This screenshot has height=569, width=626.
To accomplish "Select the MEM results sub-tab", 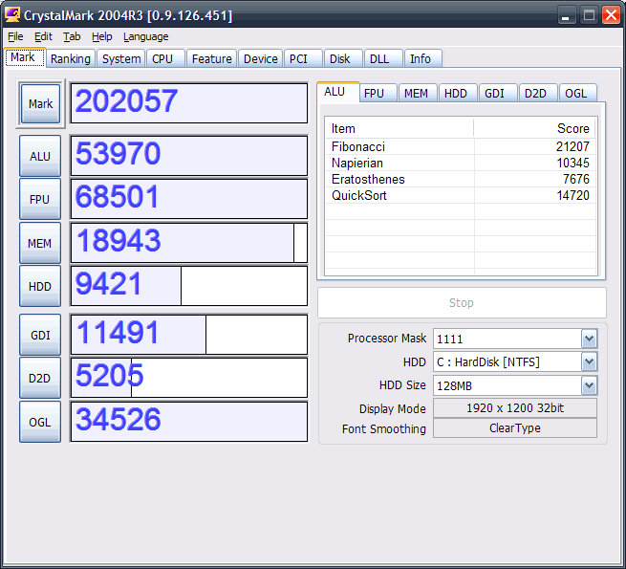I will (418, 93).
